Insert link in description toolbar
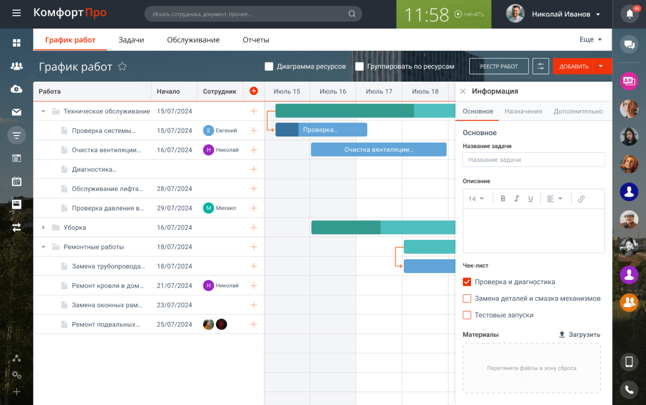646x405 pixels. point(581,199)
